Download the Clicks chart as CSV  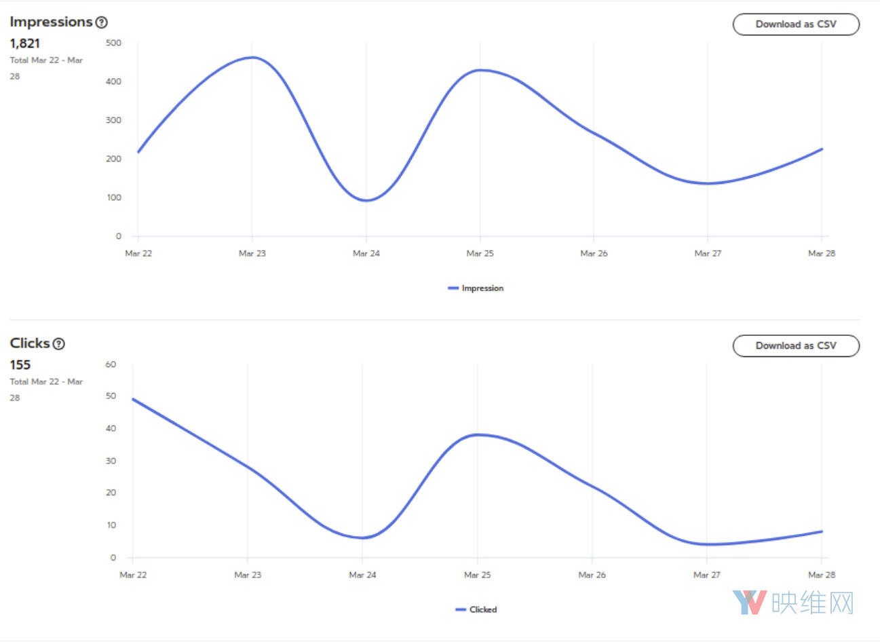click(795, 345)
